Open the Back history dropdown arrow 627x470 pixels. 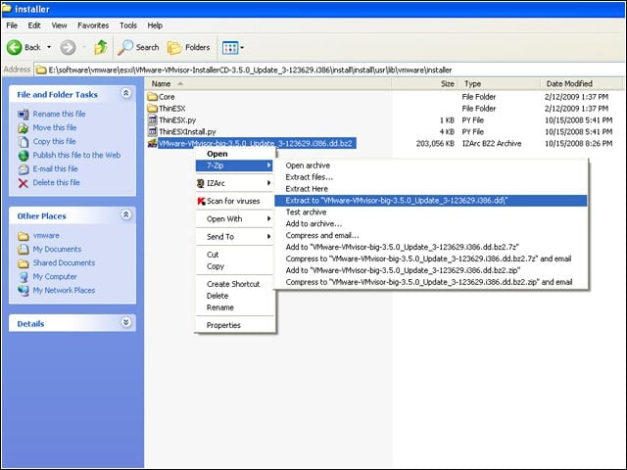coord(49,47)
